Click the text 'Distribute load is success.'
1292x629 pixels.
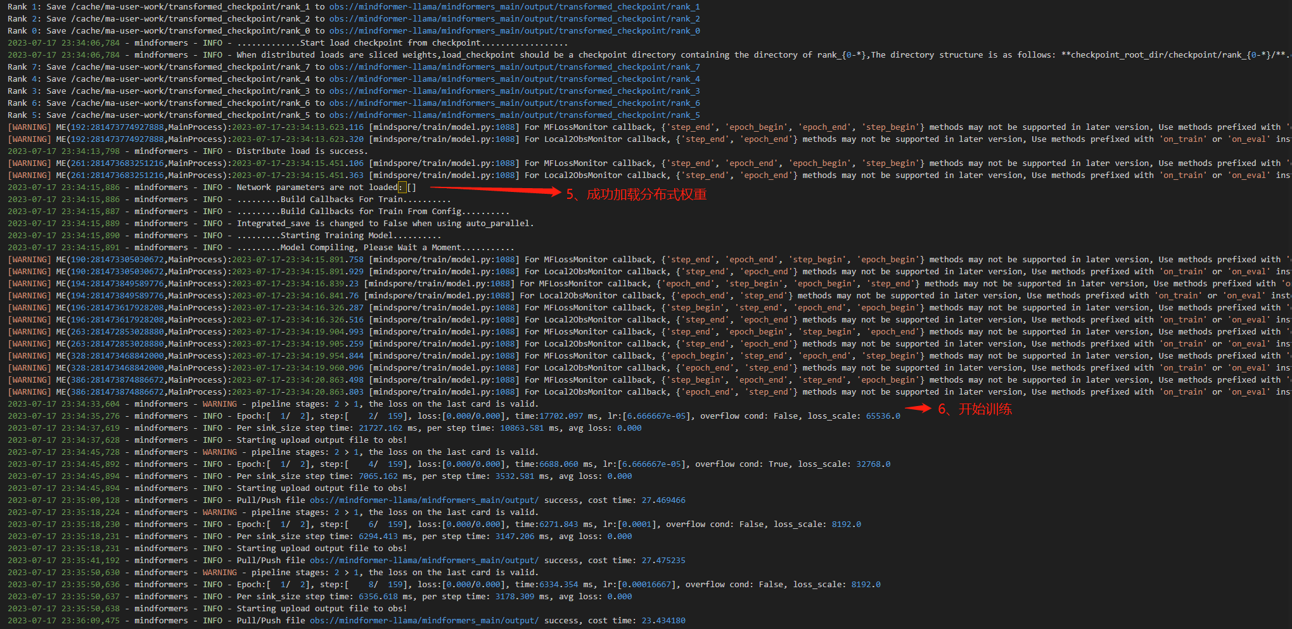pos(302,151)
